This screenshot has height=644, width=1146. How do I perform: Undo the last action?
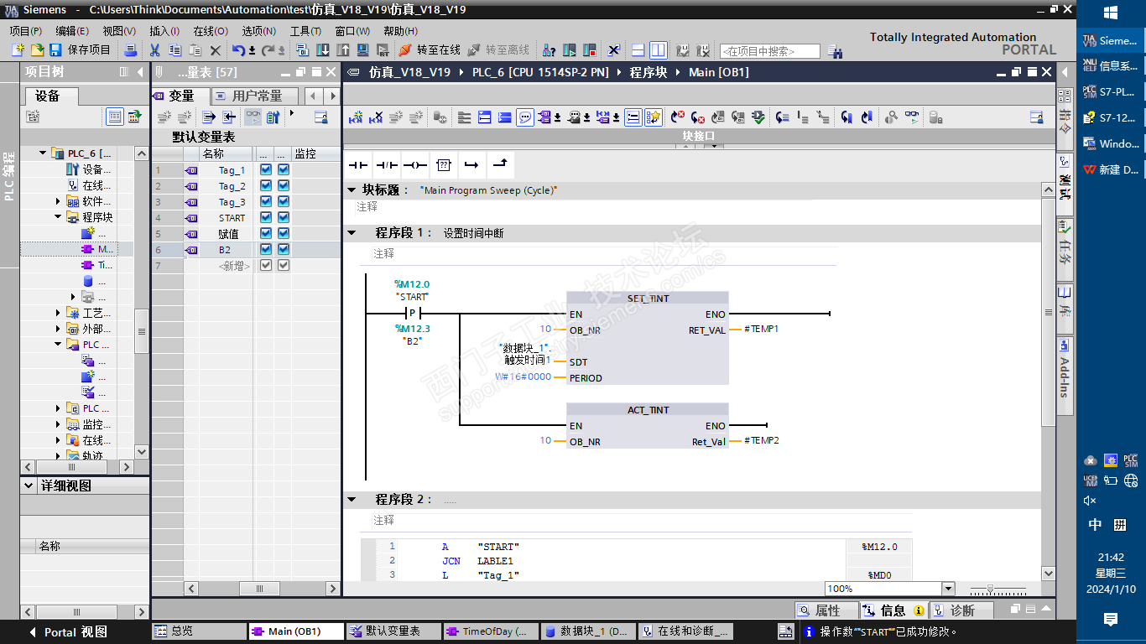click(x=239, y=50)
